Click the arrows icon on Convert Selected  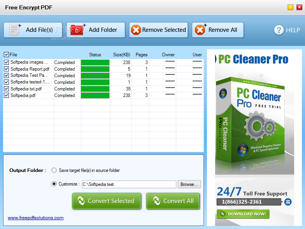(81, 201)
